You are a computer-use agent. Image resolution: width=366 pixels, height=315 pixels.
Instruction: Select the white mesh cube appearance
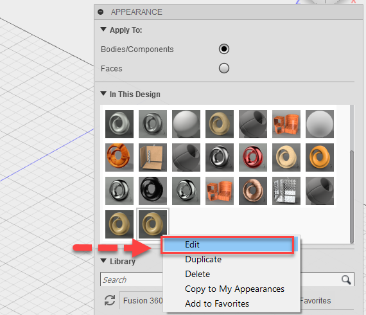click(286, 191)
